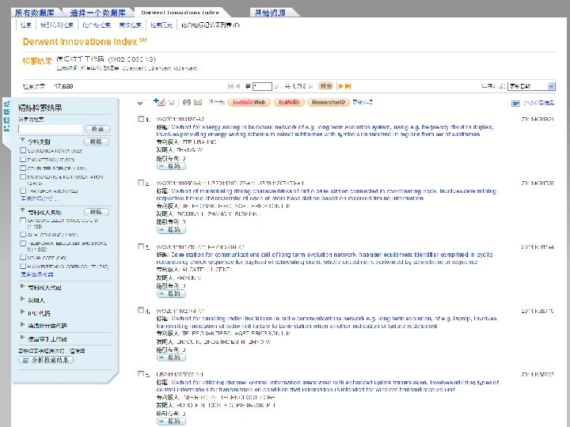Save records to EndNote
The width and height of the screenshot is (570, 427).
(x=289, y=102)
